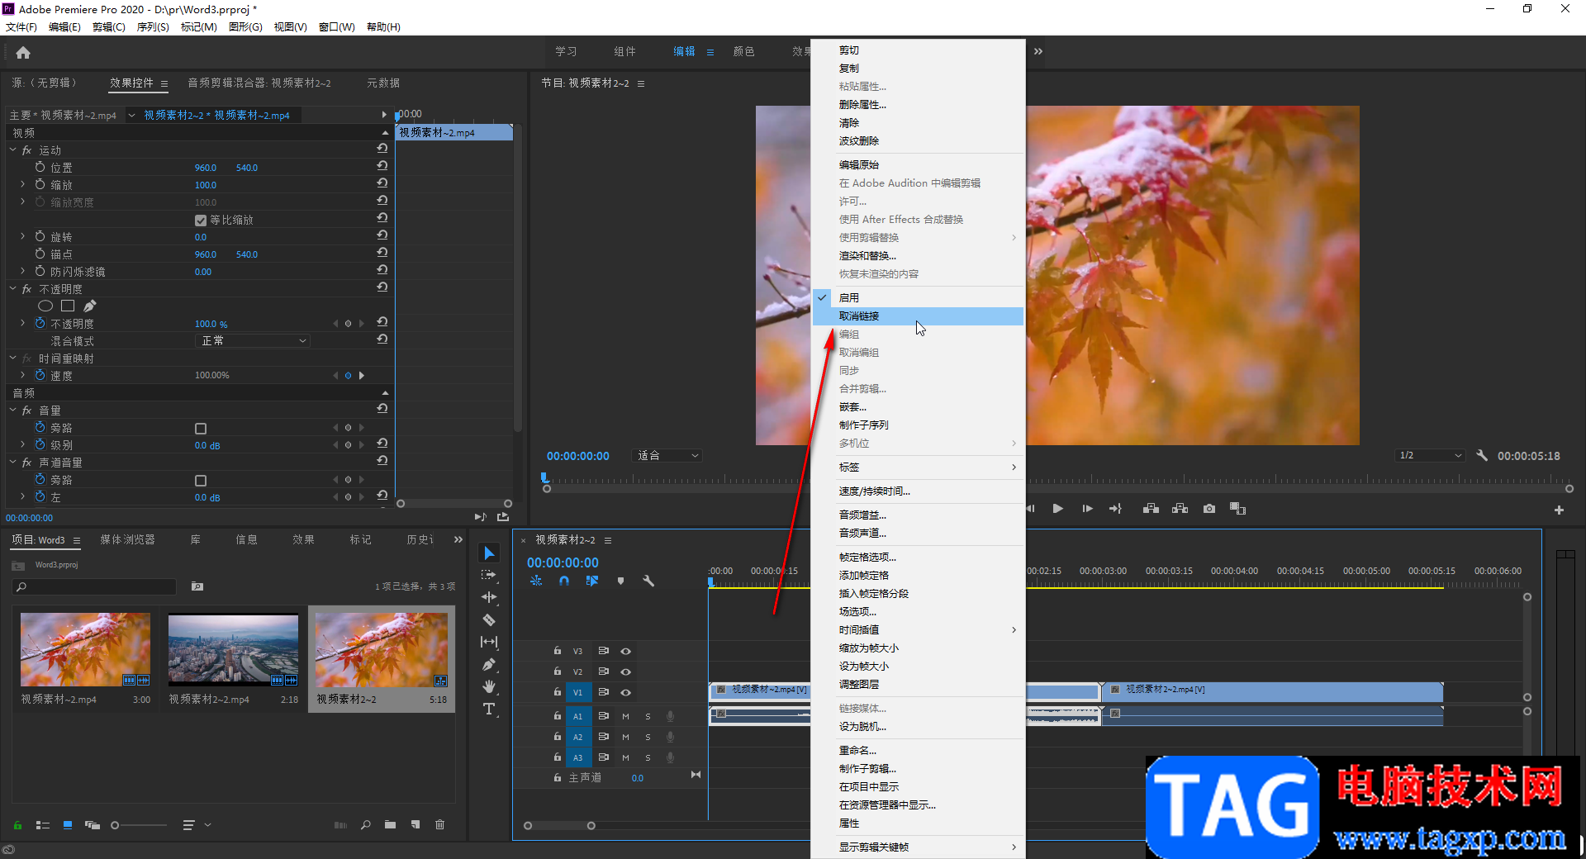Image resolution: width=1586 pixels, height=859 pixels.
Task: Select 视频素材2~2.mp4 city thumbnail
Action: click(x=233, y=650)
